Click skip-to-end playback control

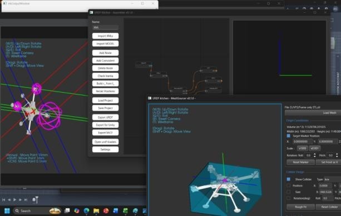pos(26,200)
